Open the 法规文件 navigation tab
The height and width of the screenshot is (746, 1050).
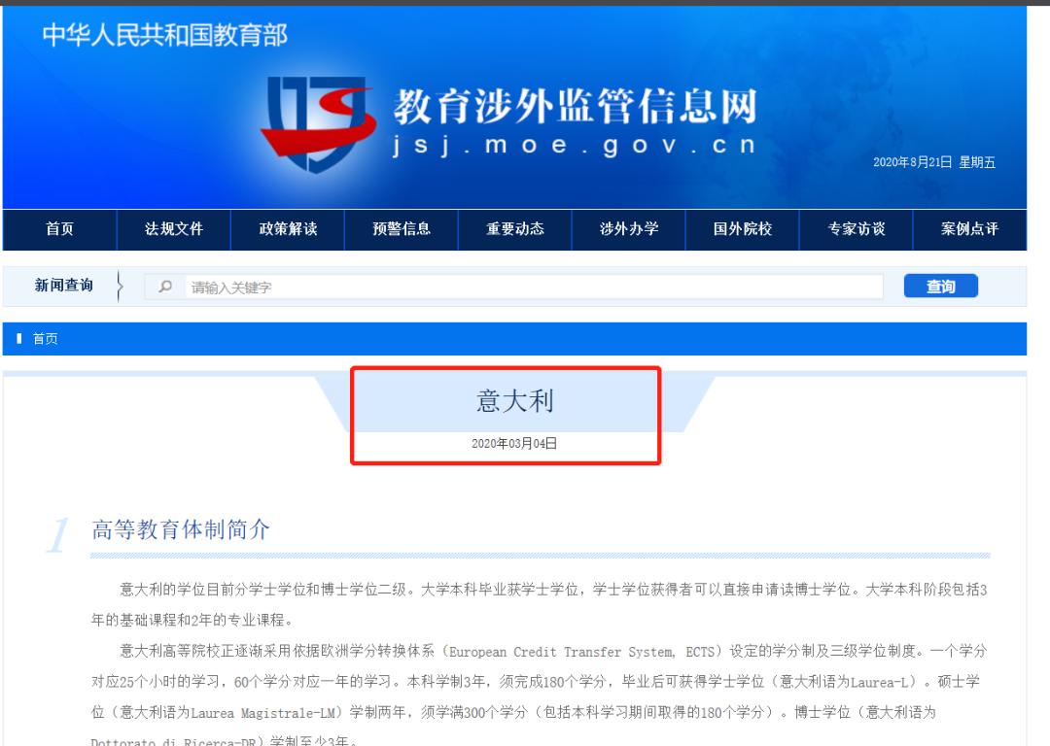point(173,228)
